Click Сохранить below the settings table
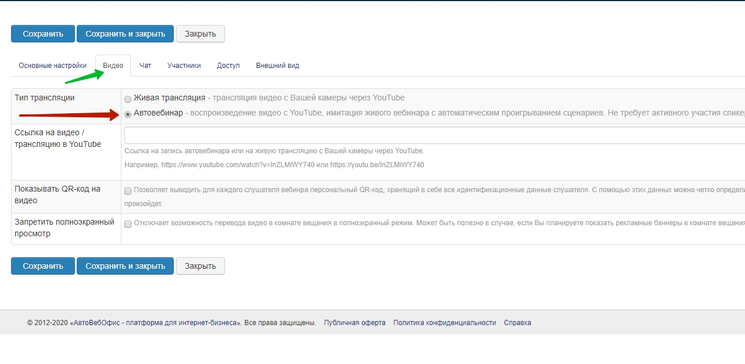This screenshot has width=745, height=364. pos(43,266)
